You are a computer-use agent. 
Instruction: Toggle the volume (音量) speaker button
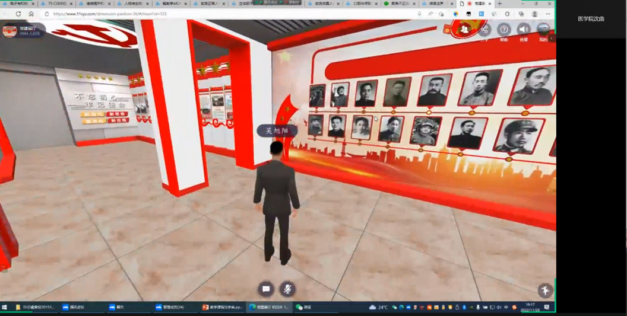523,30
